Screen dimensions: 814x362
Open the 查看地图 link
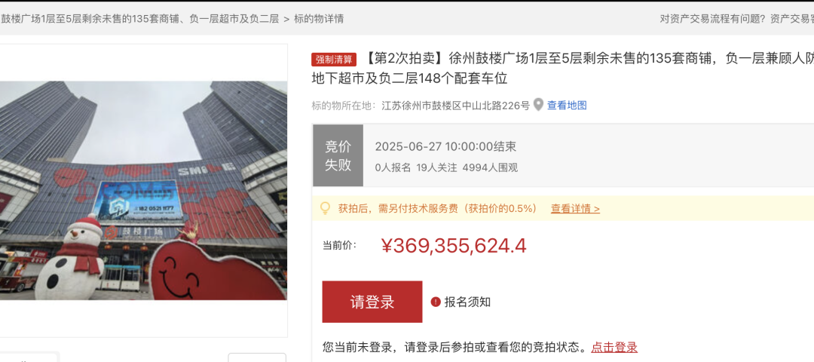point(567,106)
